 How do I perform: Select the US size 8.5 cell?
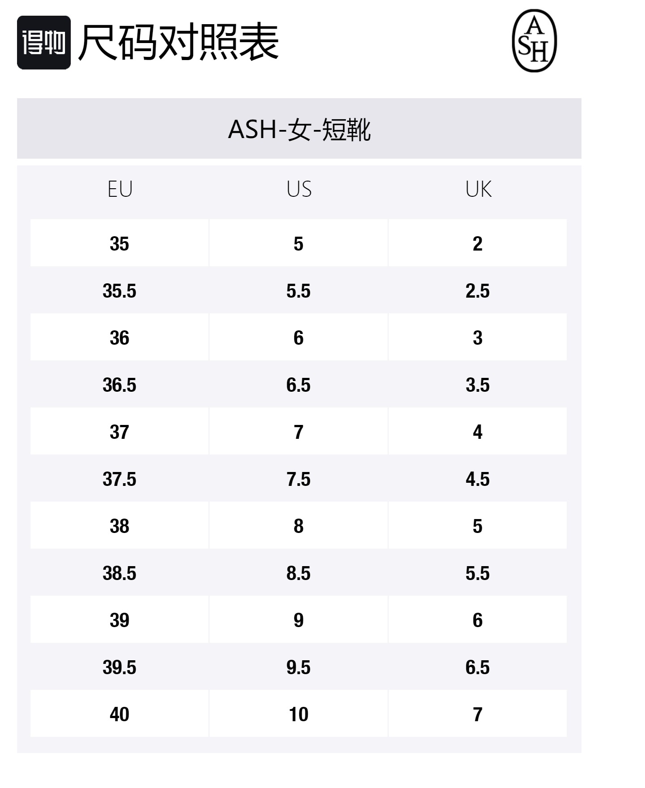coord(299,573)
